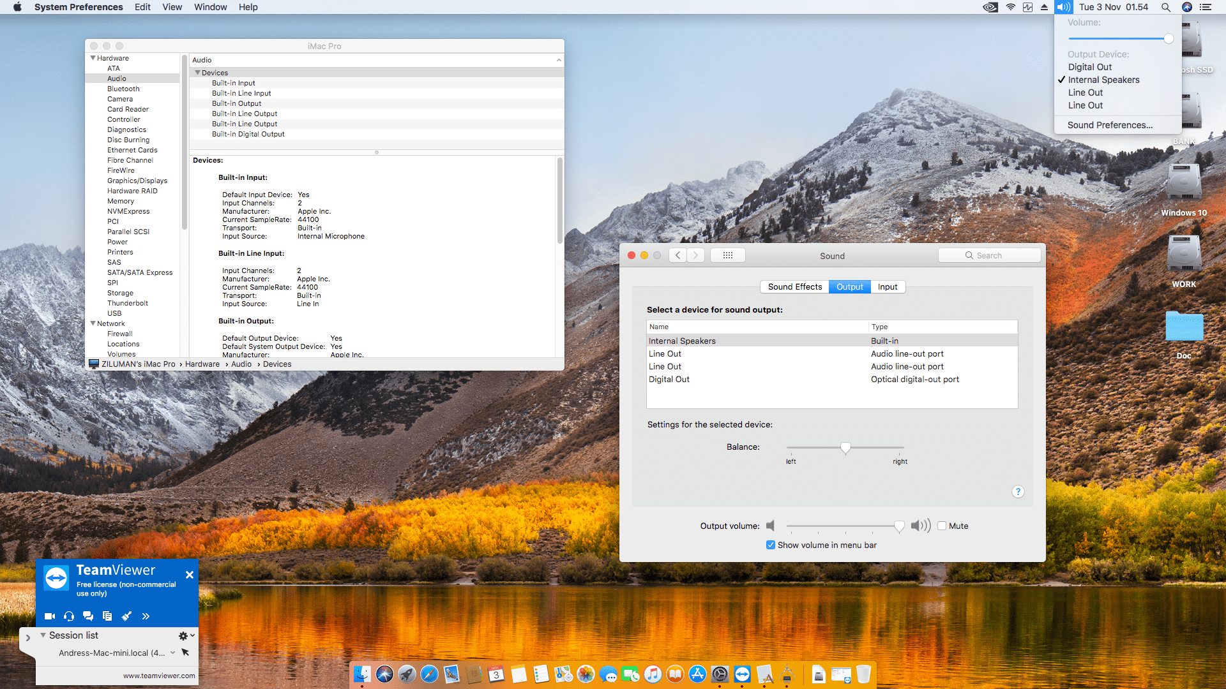Viewport: 1226px width, 689px height.
Task: Start TeamViewer video call camera icon
Action: (x=49, y=616)
